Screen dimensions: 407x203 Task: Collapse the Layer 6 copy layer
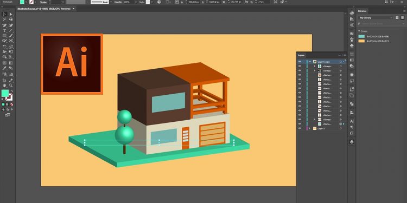pyautogui.click(x=310, y=62)
